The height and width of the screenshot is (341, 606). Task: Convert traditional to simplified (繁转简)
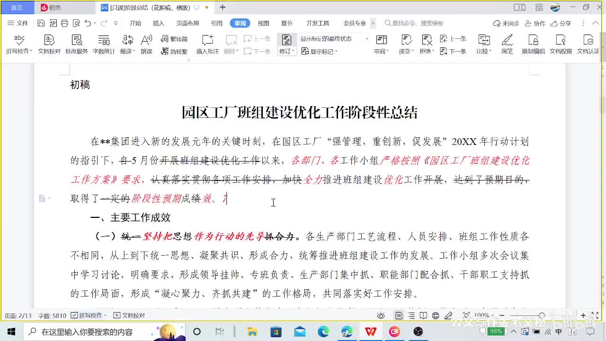(174, 39)
